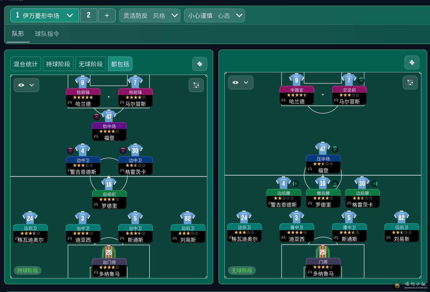Click goalkeeper shirt 25 on right pitch
This screenshot has height=292, width=430.
click(x=323, y=252)
